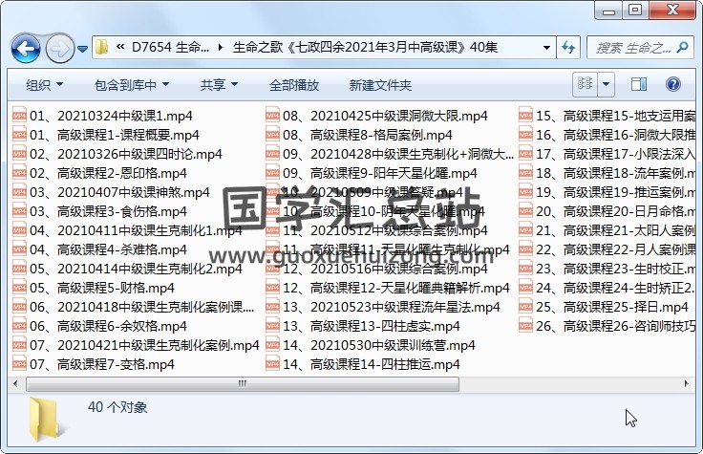
Task: Select file 13、20210523中级课程流年星法.mp4
Action: [x=383, y=307]
